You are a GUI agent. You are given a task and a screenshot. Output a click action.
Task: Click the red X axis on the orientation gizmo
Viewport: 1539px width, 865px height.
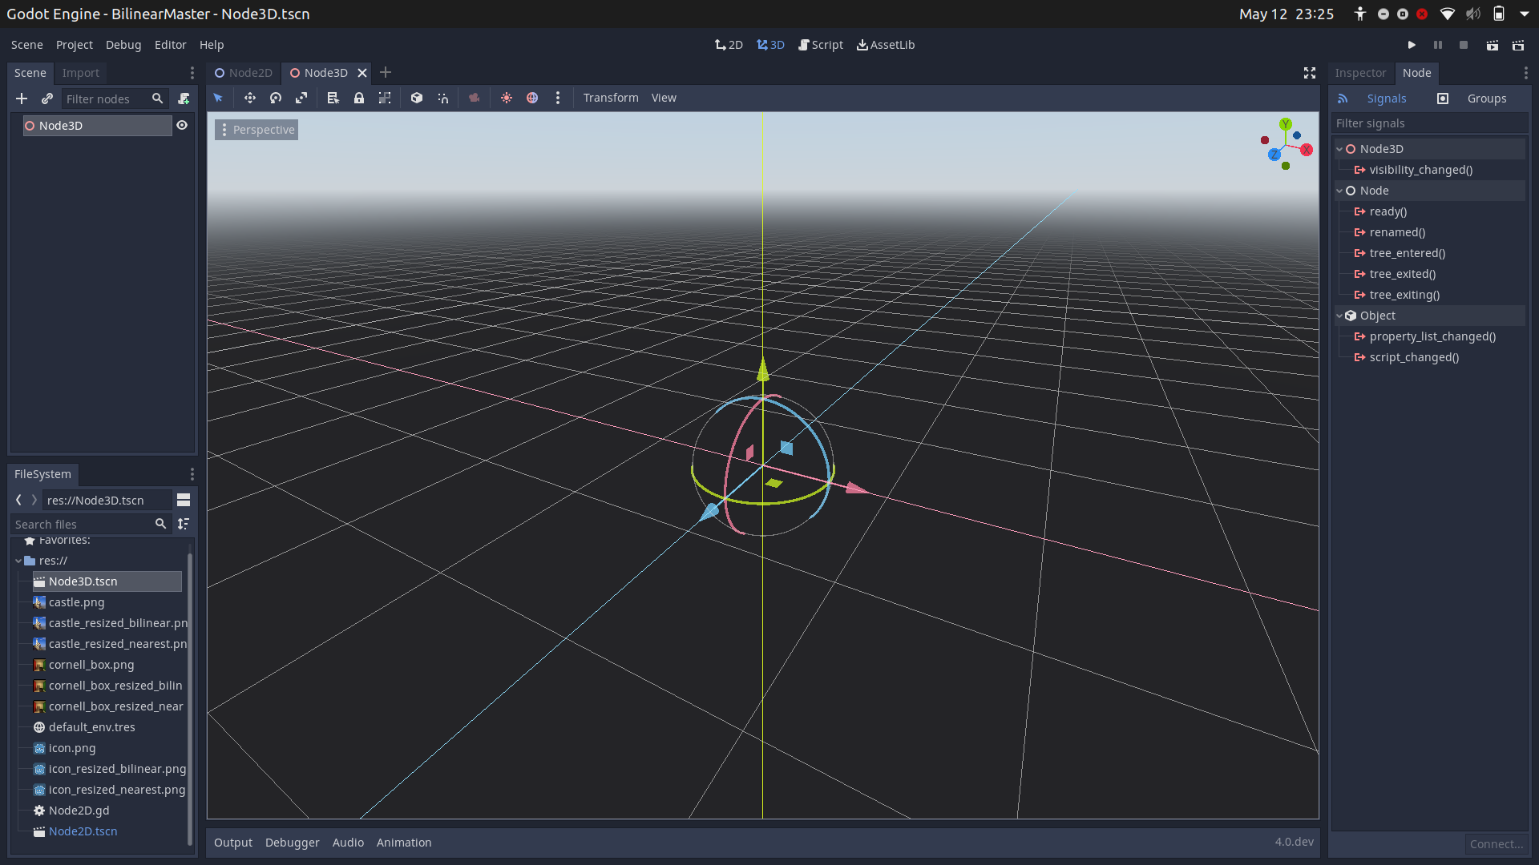click(1307, 150)
